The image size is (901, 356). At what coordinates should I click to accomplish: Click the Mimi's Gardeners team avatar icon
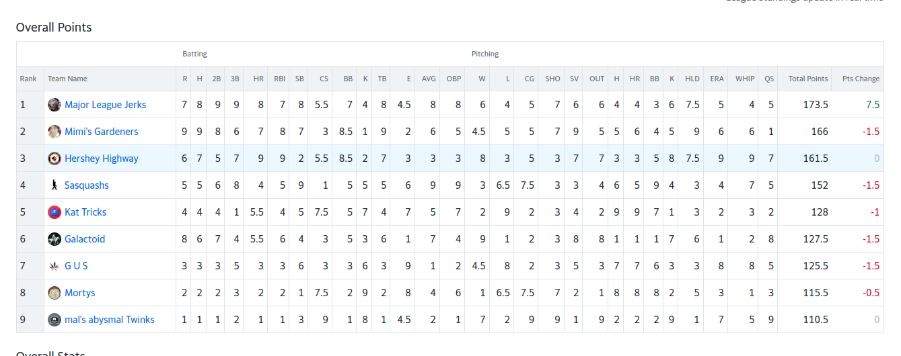55,132
